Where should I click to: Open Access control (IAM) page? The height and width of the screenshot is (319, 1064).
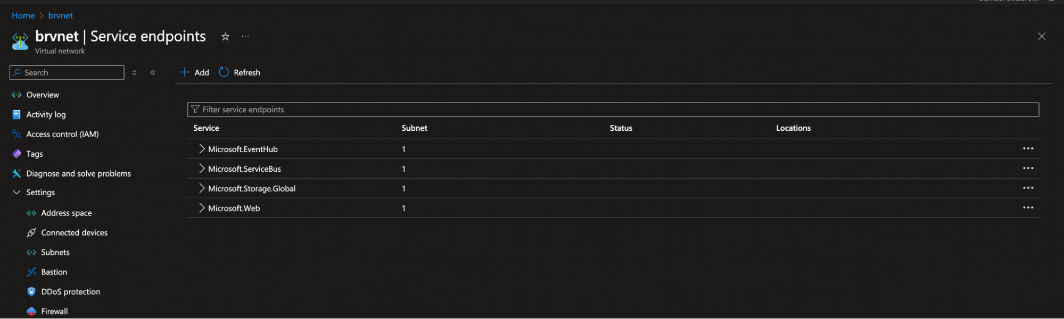click(x=62, y=134)
